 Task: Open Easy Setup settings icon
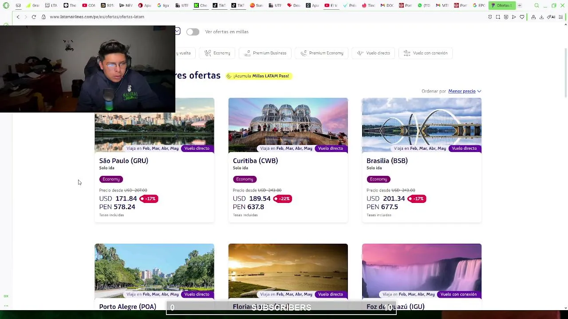(x=561, y=17)
